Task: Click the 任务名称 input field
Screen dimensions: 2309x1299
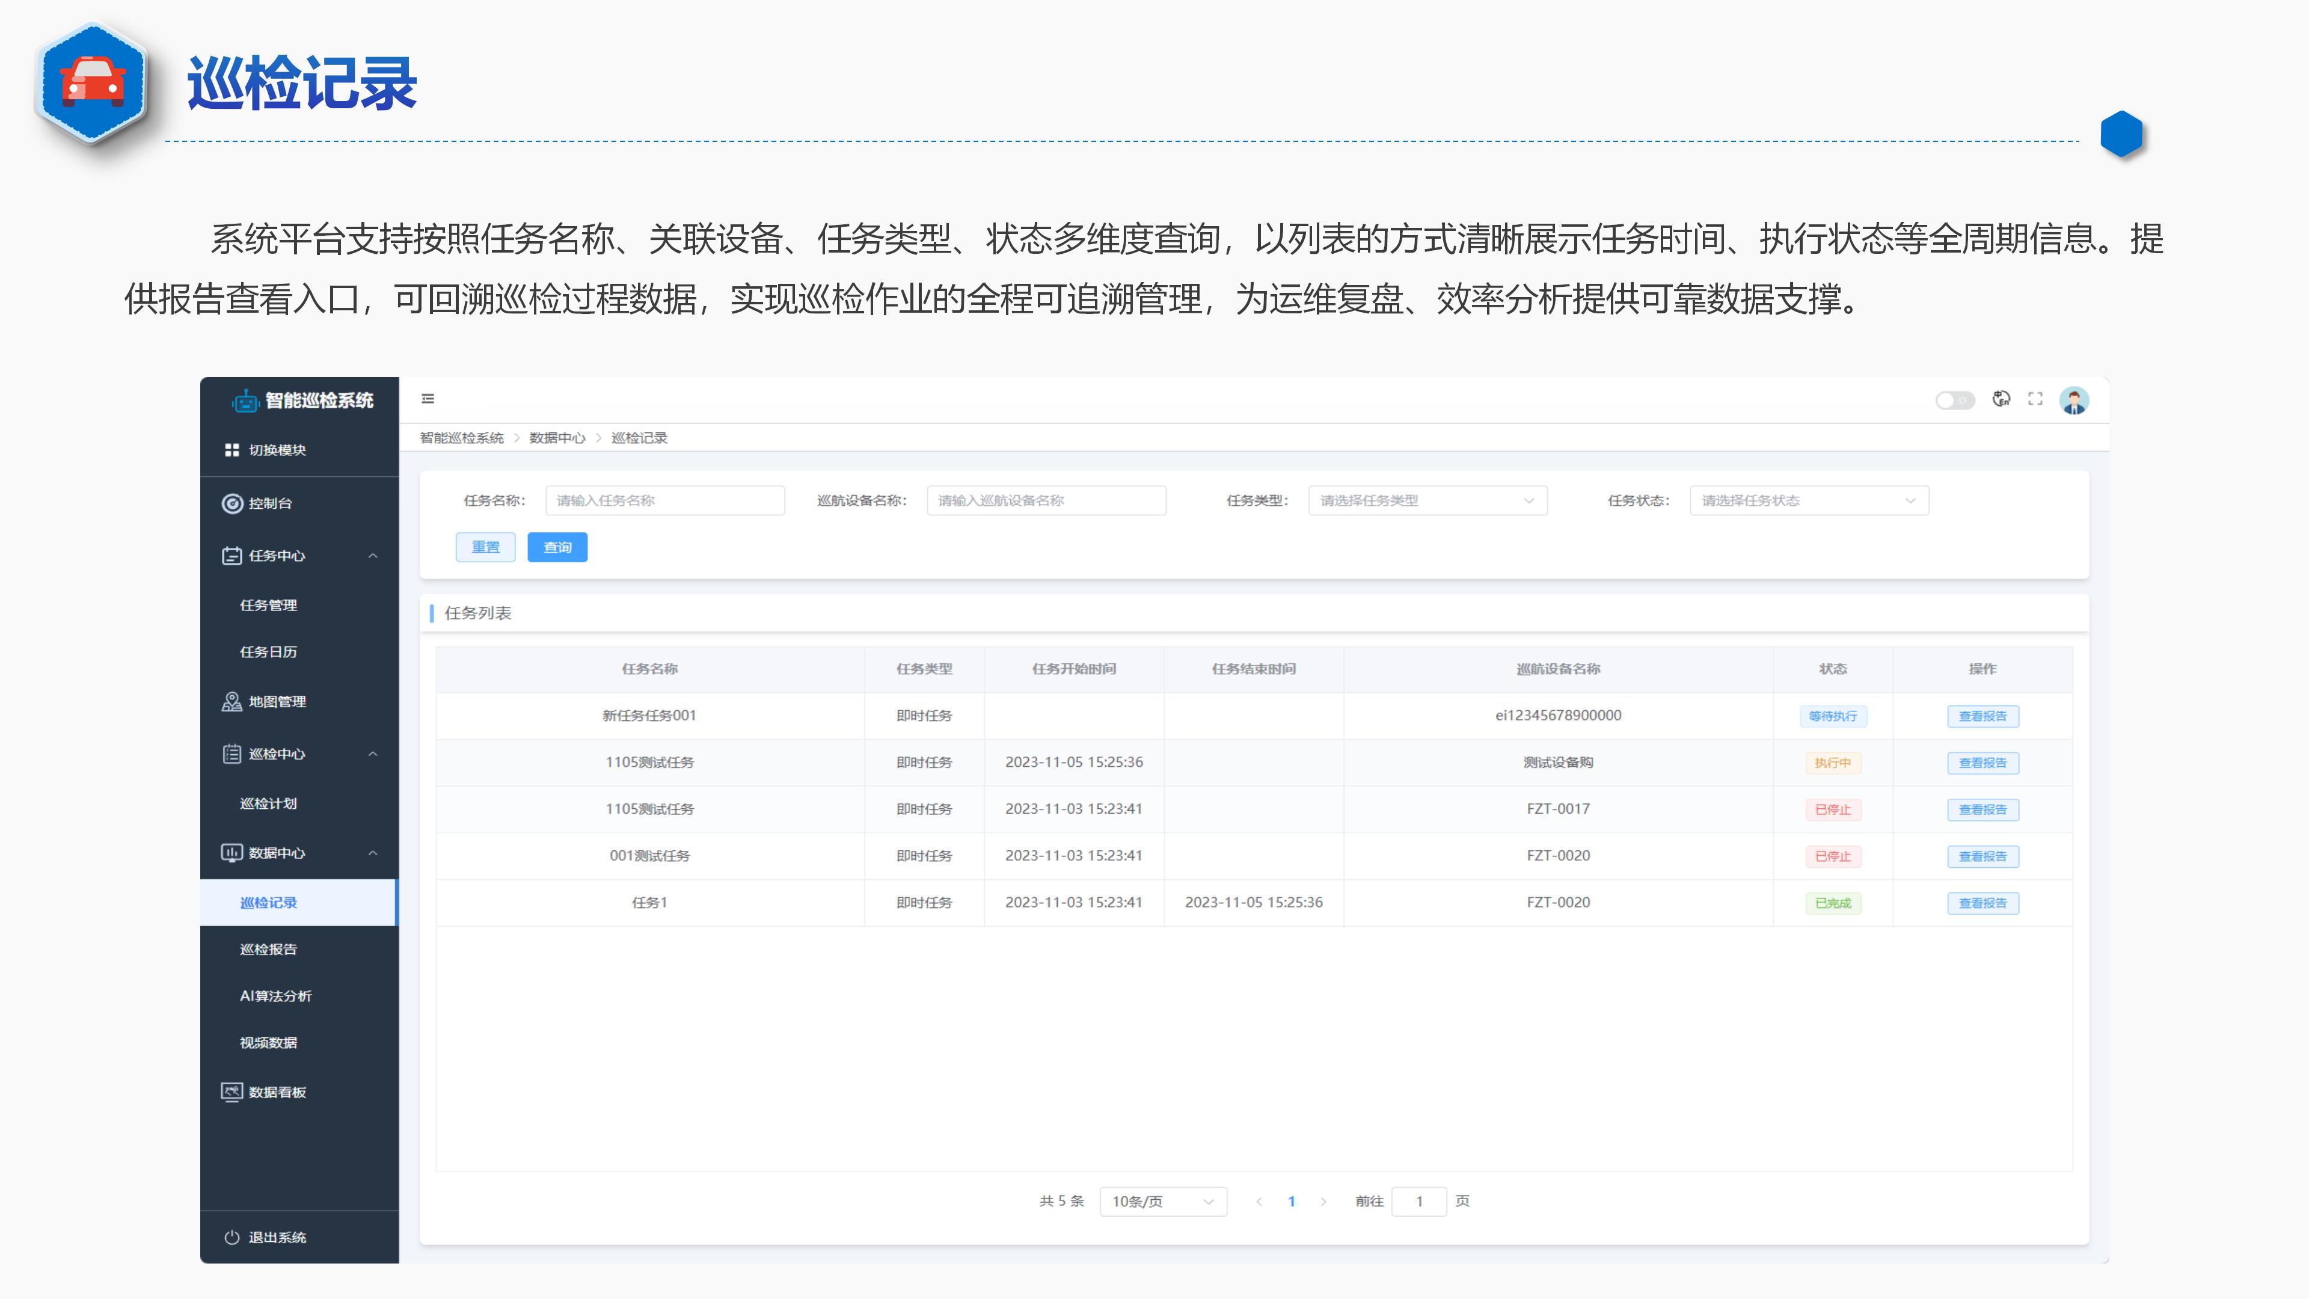Action: pos(664,500)
